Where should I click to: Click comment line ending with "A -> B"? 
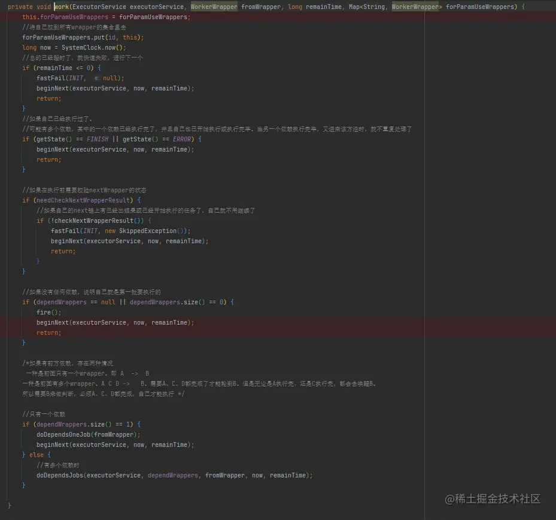pyautogui.click(x=87, y=374)
